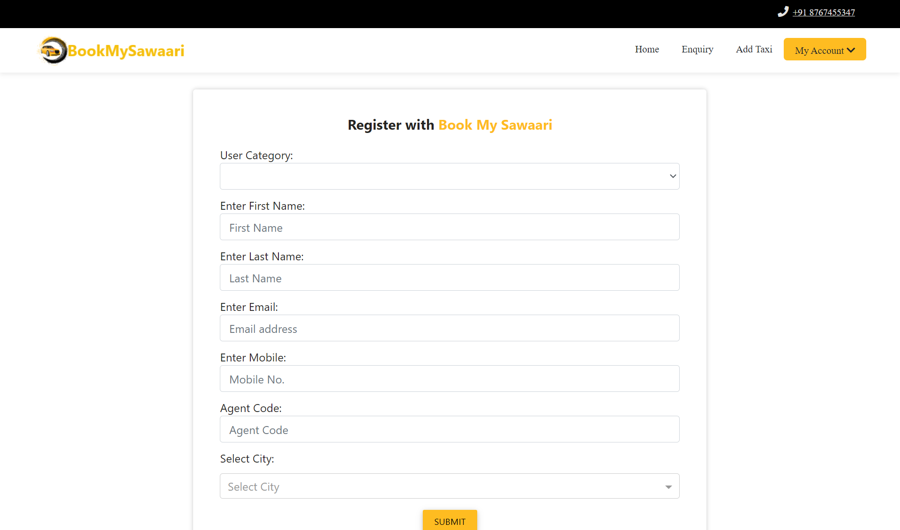Image resolution: width=900 pixels, height=530 pixels.
Task: Click the My Account chevron arrow
Action: coord(851,50)
